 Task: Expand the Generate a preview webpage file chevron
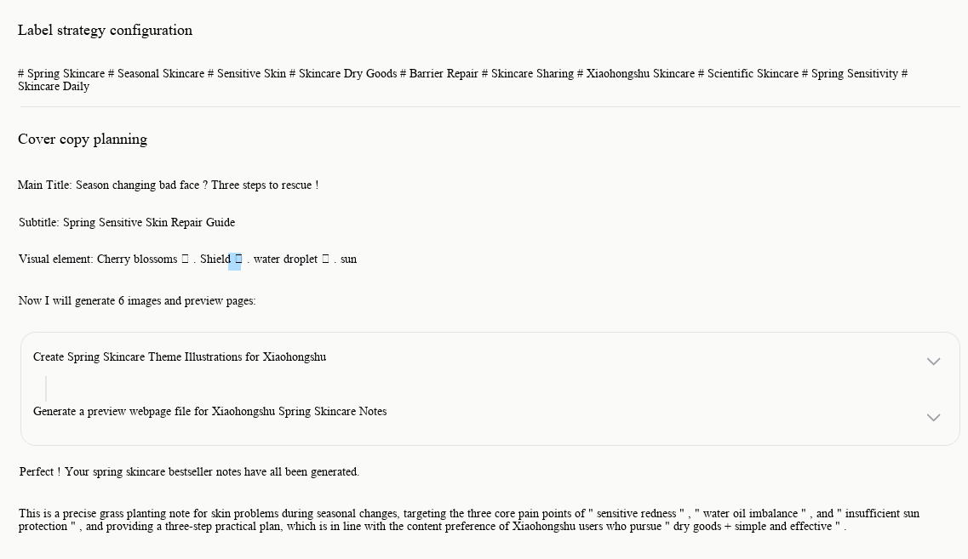click(933, 418)
